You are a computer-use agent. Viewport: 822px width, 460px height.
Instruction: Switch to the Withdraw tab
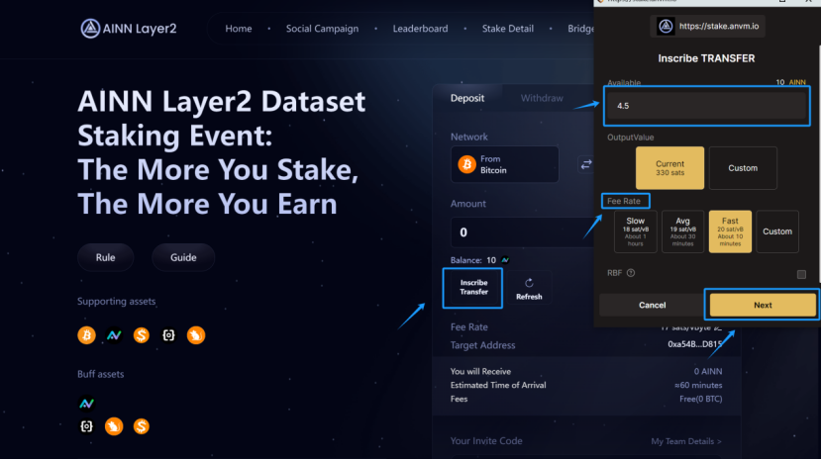point(542,98)
